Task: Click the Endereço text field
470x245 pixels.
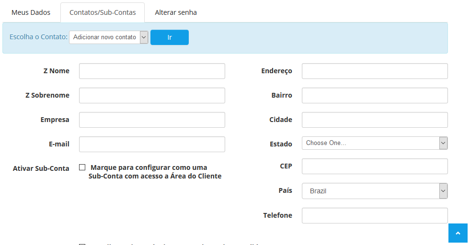Action: coord(374,71)
